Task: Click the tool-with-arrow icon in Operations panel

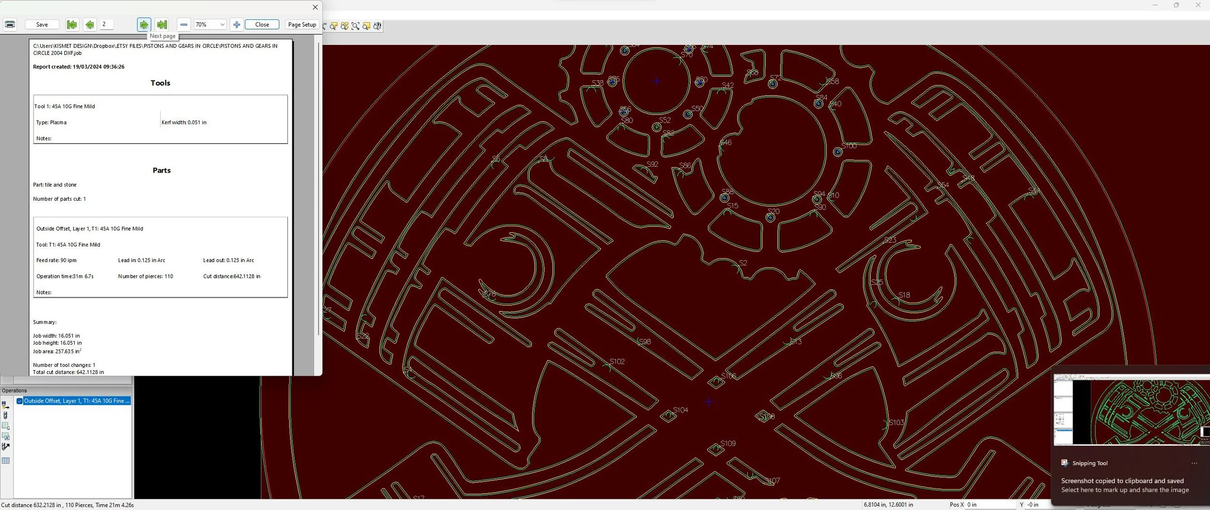Action: (6, 405)
